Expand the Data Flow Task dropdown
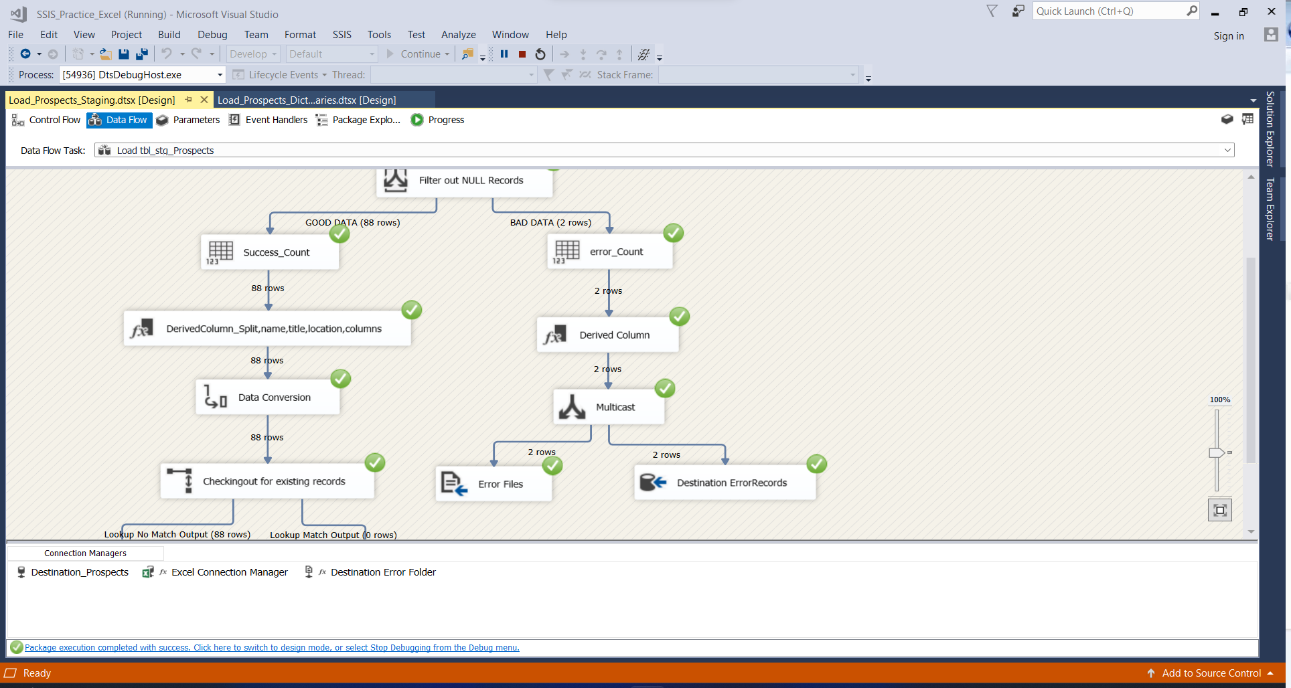 coord(1228,150)
